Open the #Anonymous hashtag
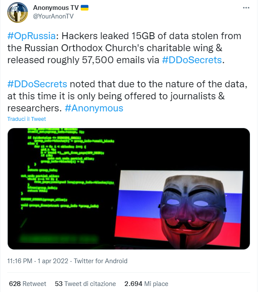Image resolution: width=261 pixels, height=292 pixels. coord(94,108)
